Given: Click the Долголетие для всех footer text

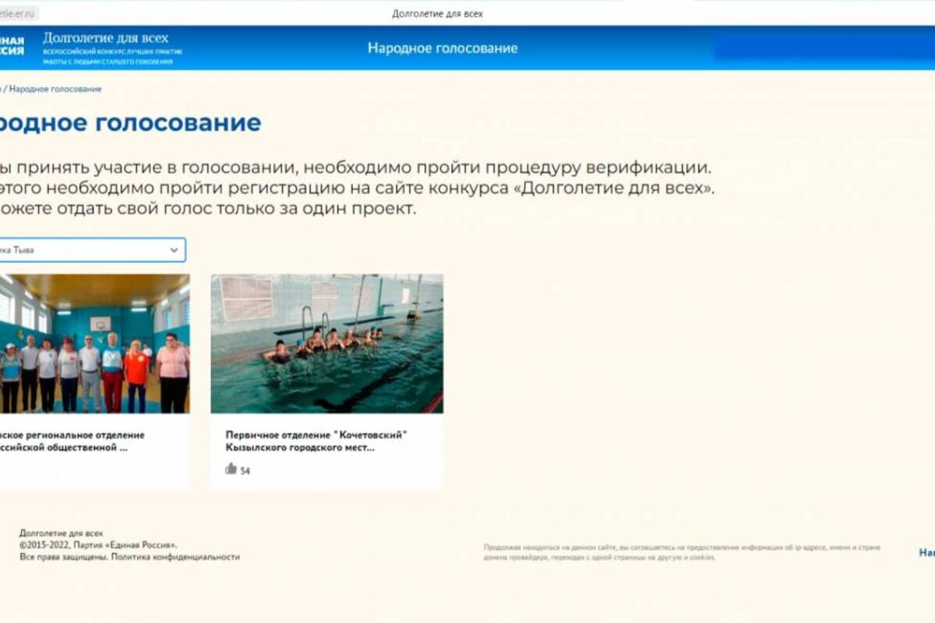Looking at the screenshot, I should tap(61, 533).
